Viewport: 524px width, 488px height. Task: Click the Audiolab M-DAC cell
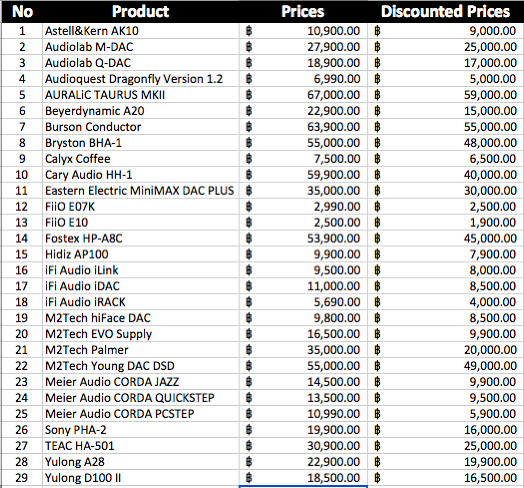[89, 47]
